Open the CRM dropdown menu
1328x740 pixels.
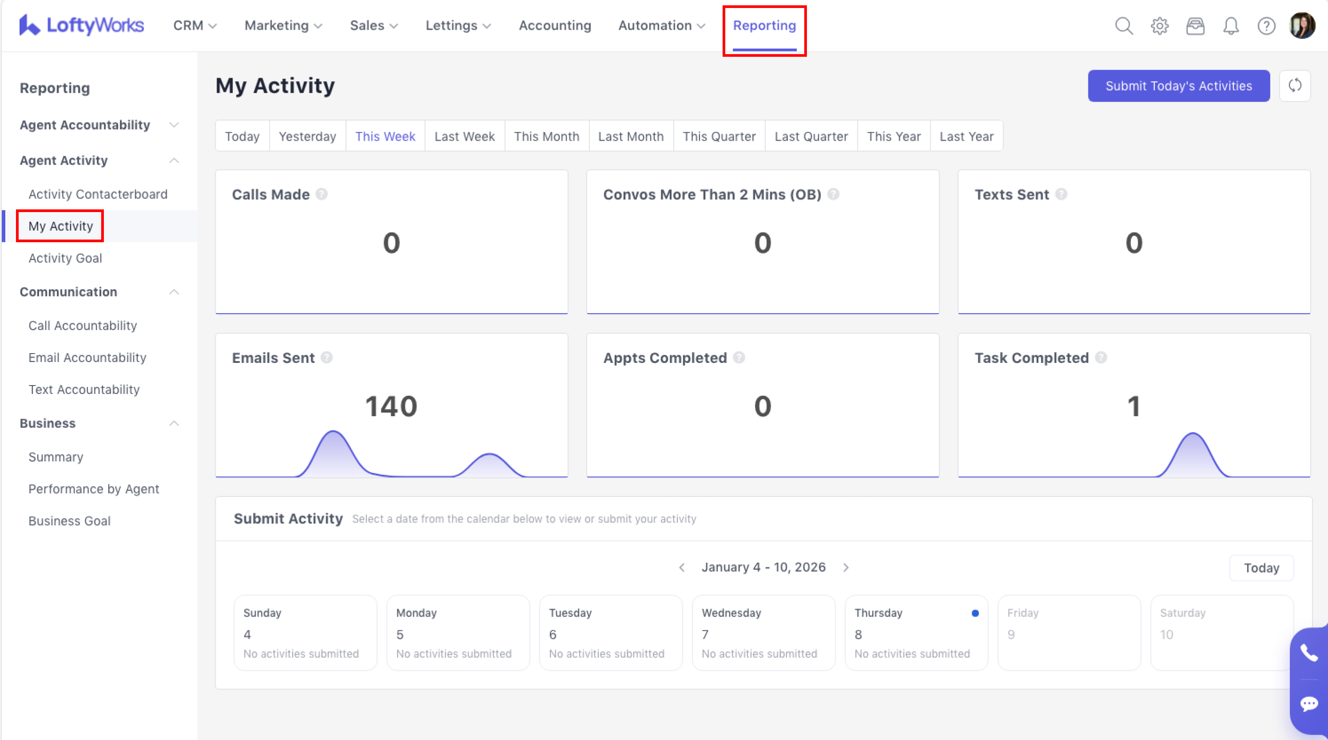click(194, 26)
